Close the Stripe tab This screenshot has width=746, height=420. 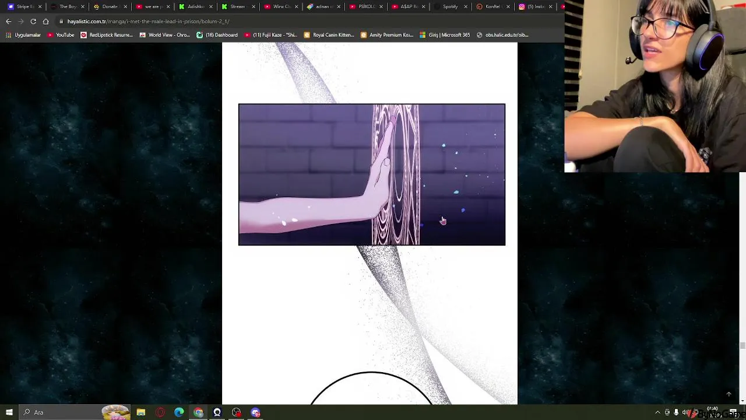40,6
